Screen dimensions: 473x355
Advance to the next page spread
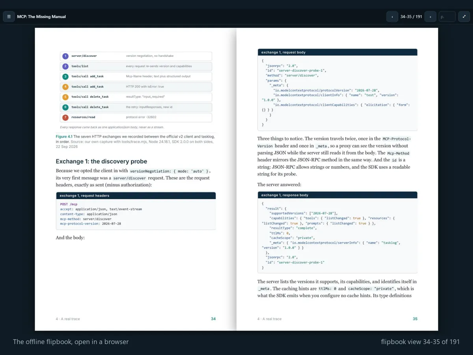430,17
